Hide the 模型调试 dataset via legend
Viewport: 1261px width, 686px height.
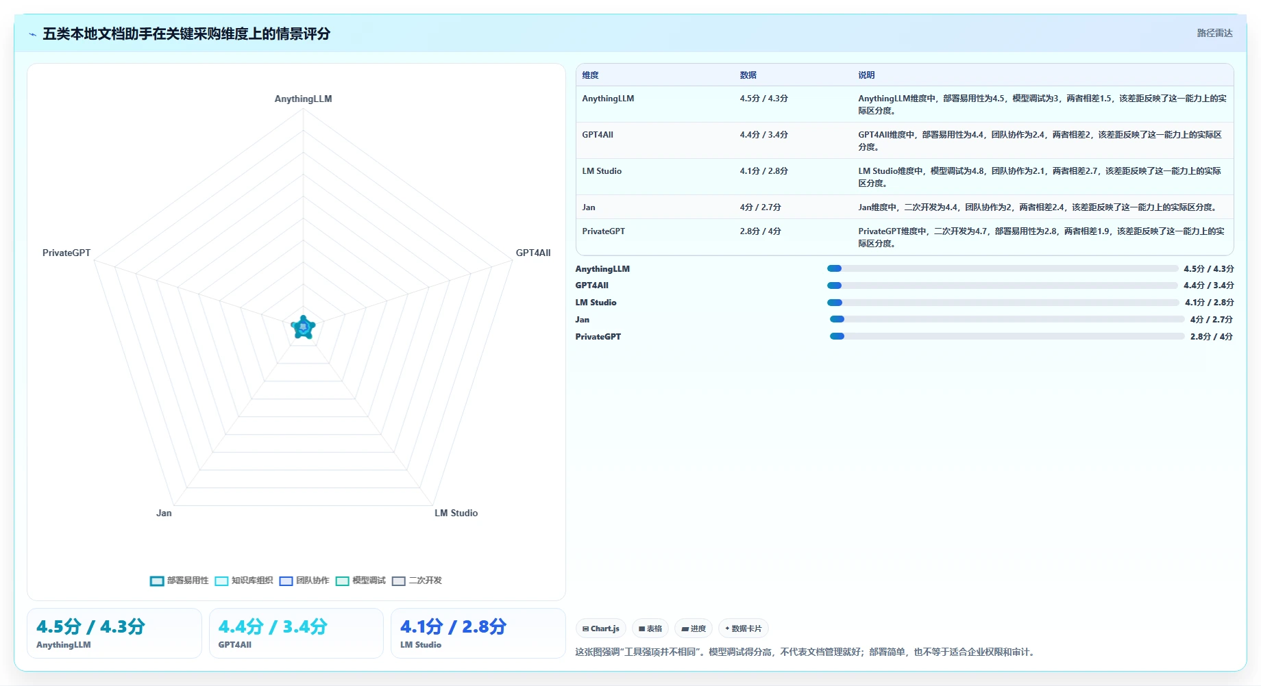360,581
